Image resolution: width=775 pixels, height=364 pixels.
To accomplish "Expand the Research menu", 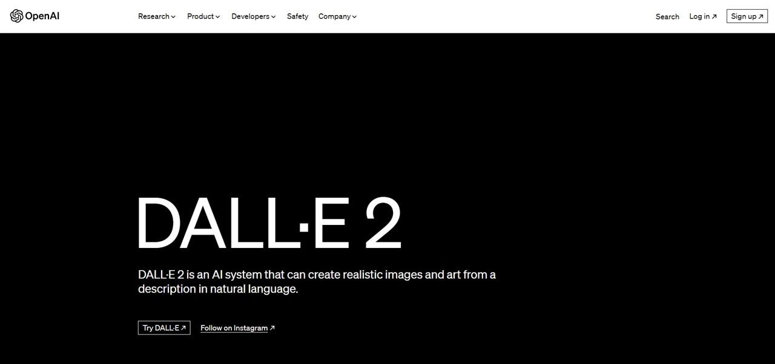I will pos(157,16).
